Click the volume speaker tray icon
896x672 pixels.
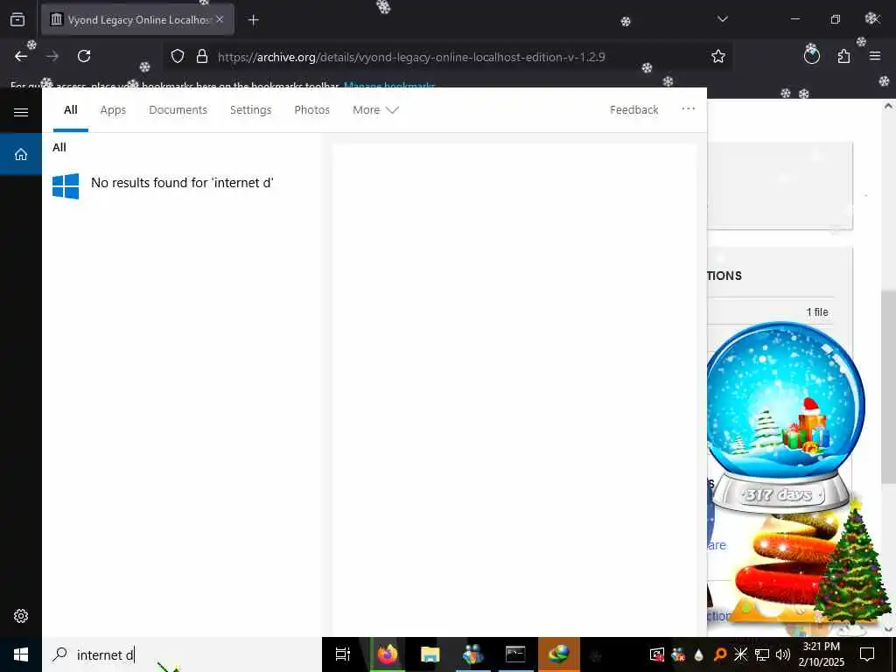coord(783,654)
